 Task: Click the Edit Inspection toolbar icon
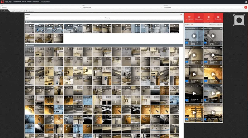tap(189, 18)
